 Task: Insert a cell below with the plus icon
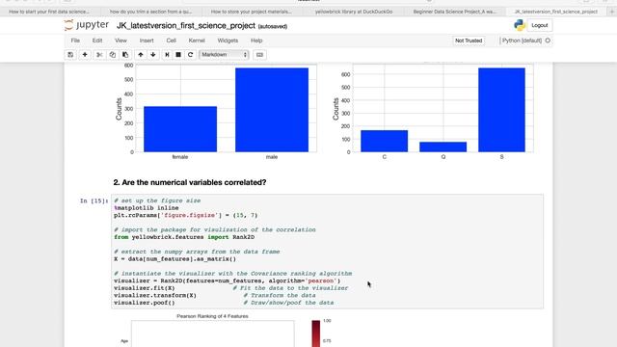tap(85, 55)
